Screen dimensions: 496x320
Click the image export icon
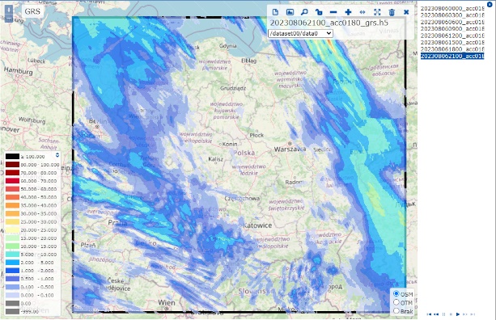[290, 12]
